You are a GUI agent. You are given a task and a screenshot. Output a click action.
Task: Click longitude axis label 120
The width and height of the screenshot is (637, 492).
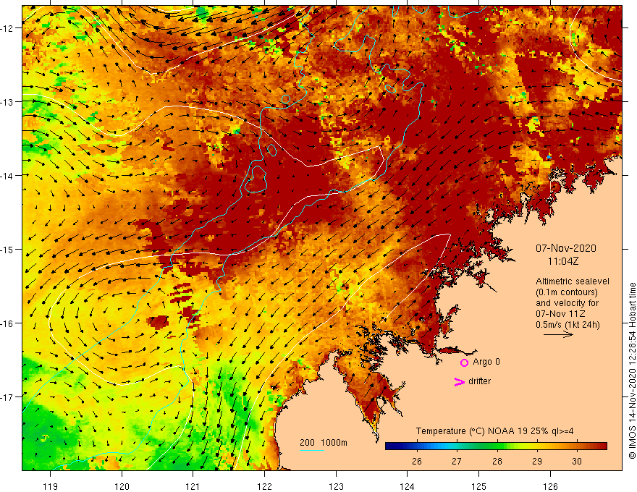coord(122,486)
